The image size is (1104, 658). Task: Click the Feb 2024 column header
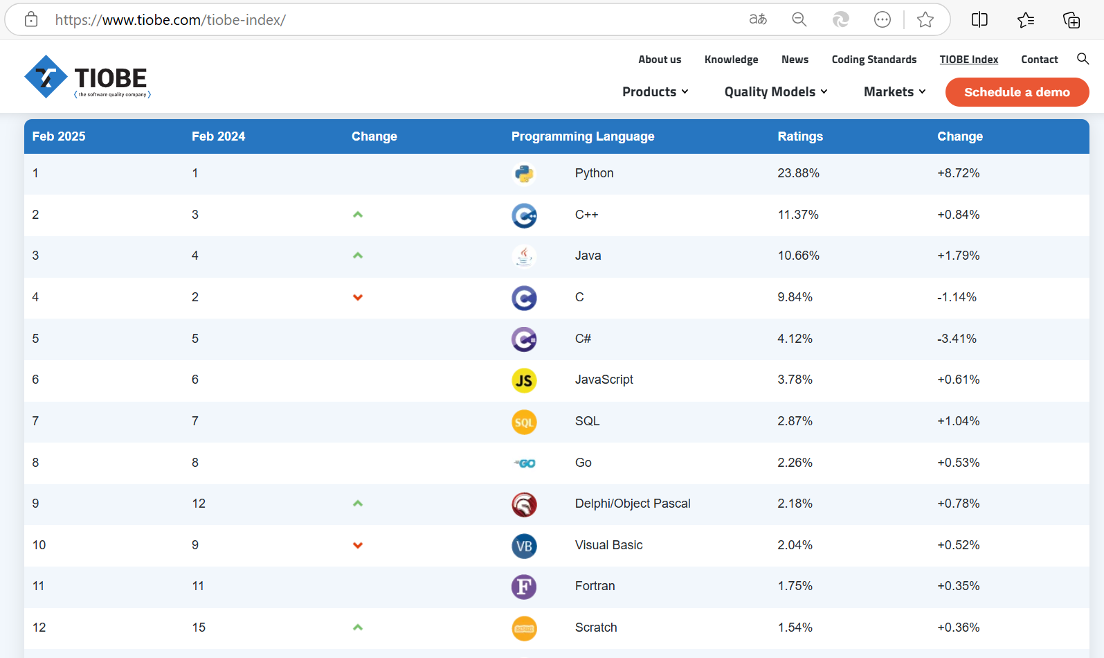pos(218,136)
